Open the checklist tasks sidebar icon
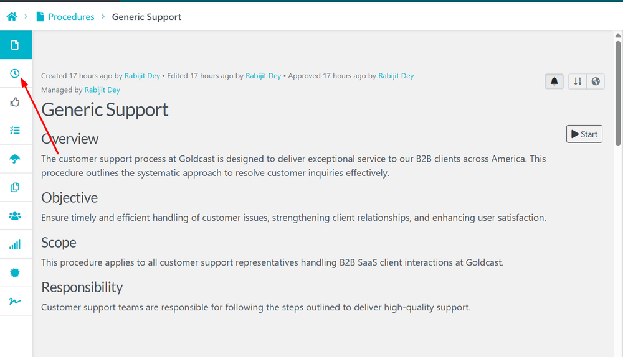 (x=15, y=131)
